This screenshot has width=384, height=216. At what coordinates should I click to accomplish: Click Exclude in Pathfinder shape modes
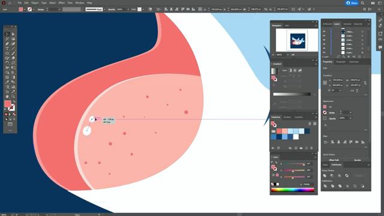pyautogui.click(x=347, y=176)
